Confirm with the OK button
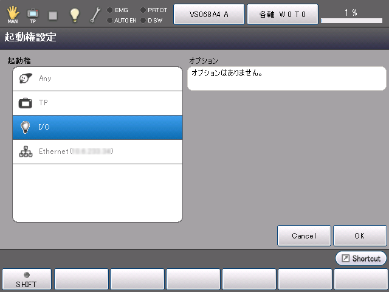This screenshot has height=292, width=389. (360, 235)
